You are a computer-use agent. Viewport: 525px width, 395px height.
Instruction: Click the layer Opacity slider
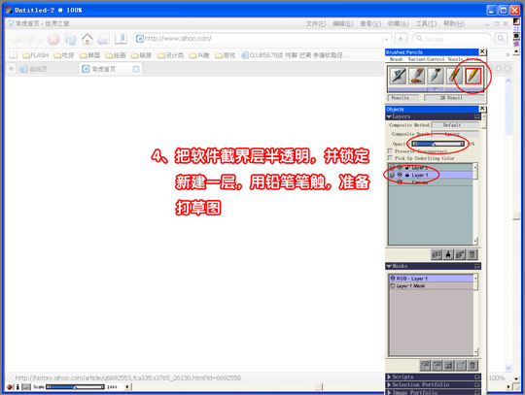(437, 144)
